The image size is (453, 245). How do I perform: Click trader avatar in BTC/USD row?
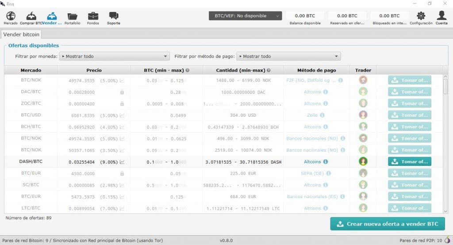[x=363, y=115]
